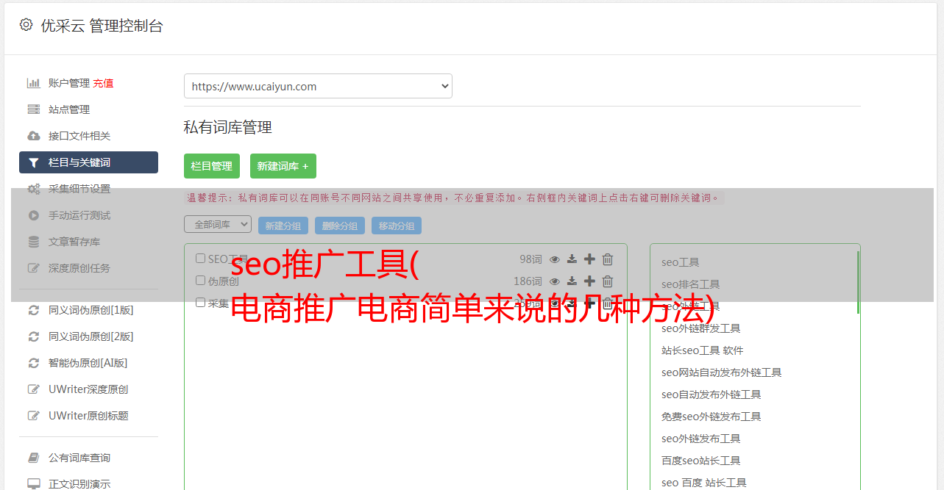Select keyword 百度seo站长工具
The height and width of the screenshot is (490, 944).
(x=701, y=461)
